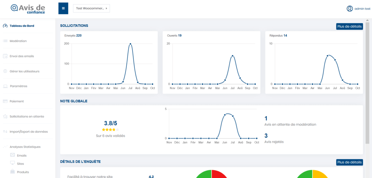Click the July peak point in Envoyés chart

coord(130,44)
